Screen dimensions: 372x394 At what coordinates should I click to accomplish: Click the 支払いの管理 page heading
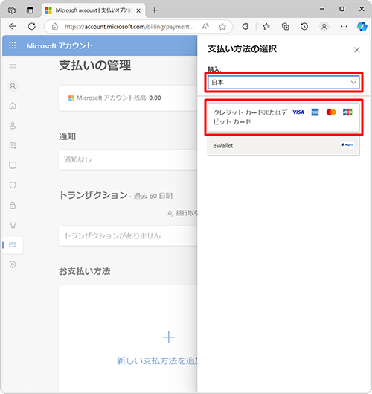click(95, 66)
